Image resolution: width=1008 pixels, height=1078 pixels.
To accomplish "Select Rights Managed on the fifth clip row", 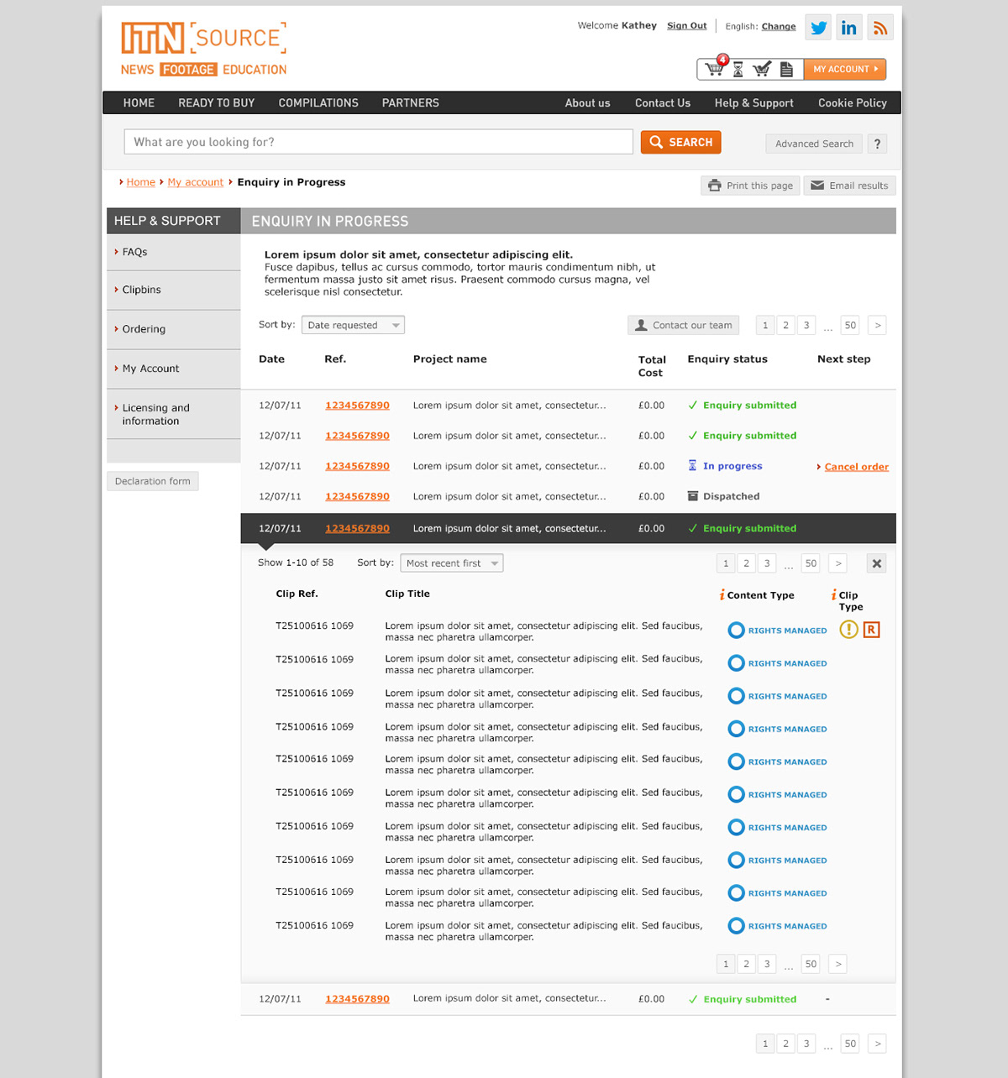I will click(x=735, y=761).
